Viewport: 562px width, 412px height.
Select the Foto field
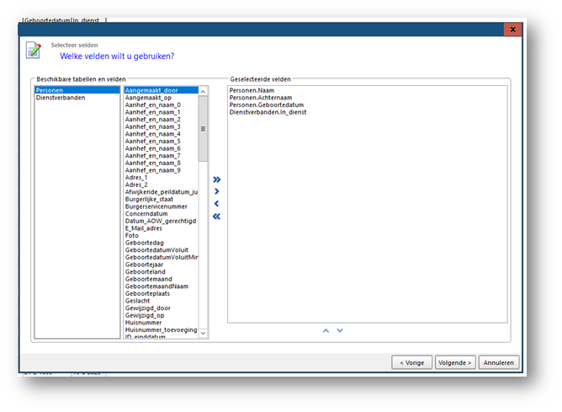pos(161,235)
